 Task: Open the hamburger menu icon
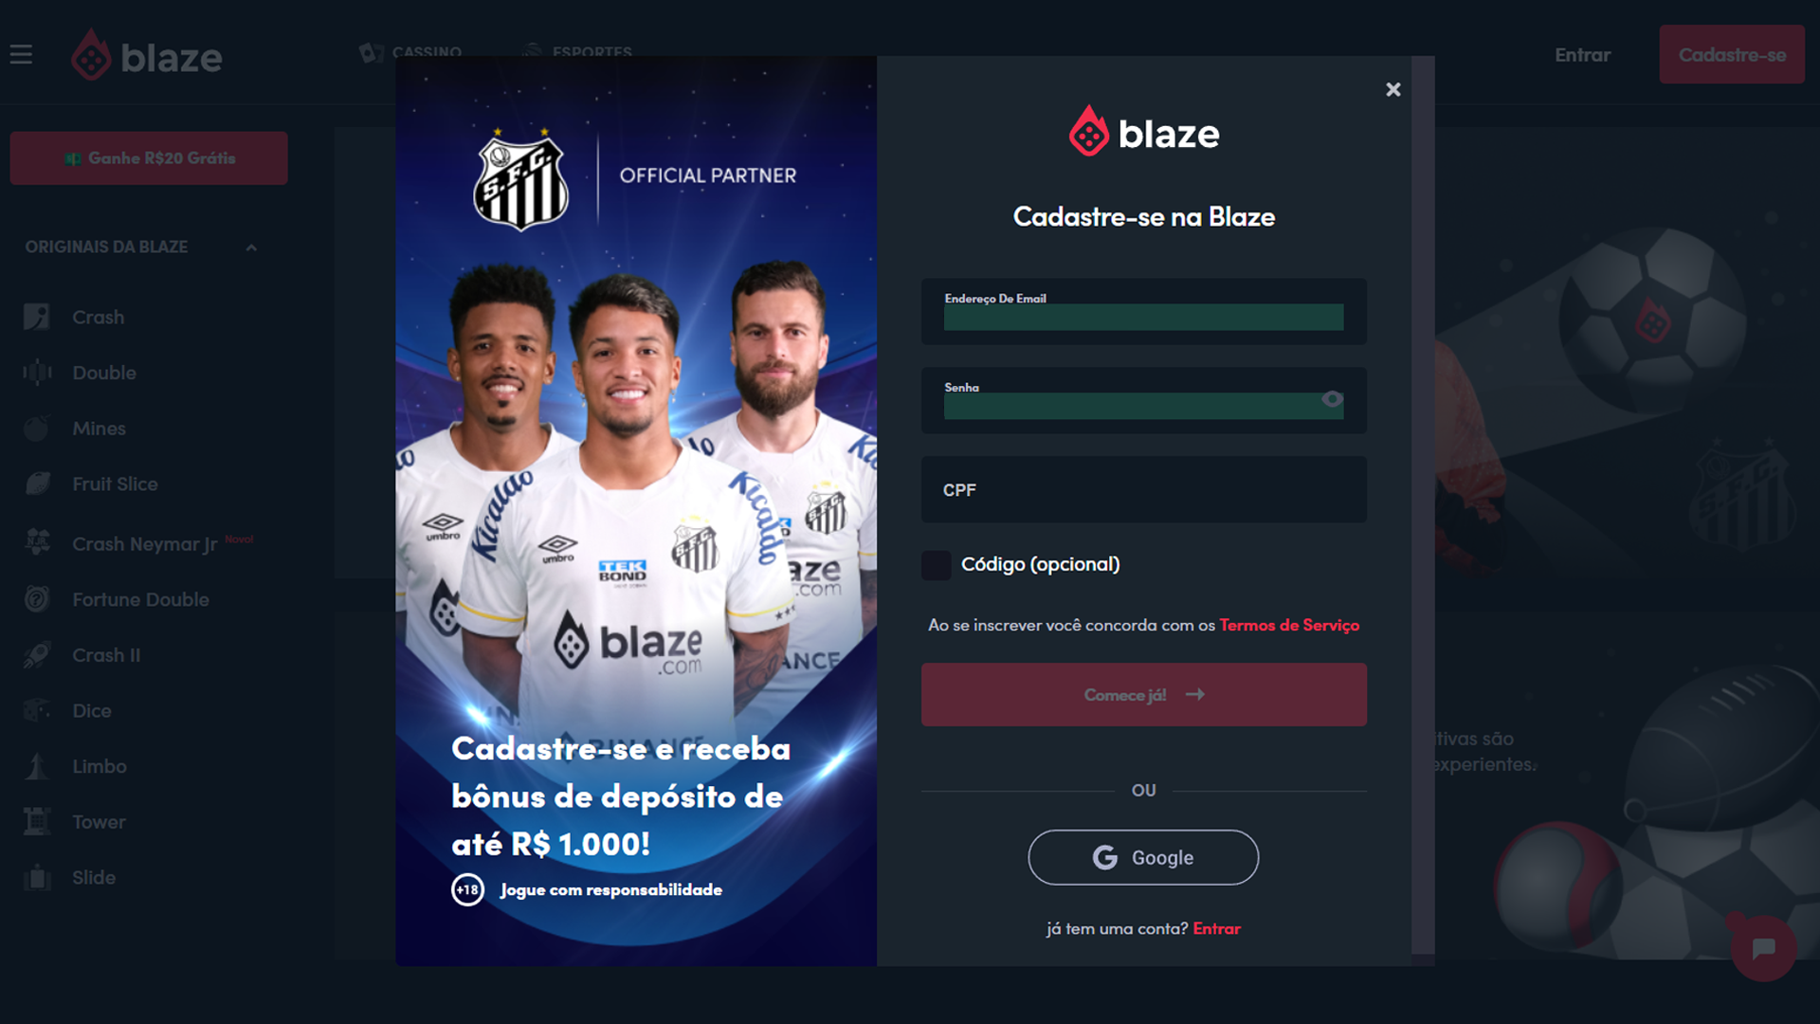click(x=21, y=55)
